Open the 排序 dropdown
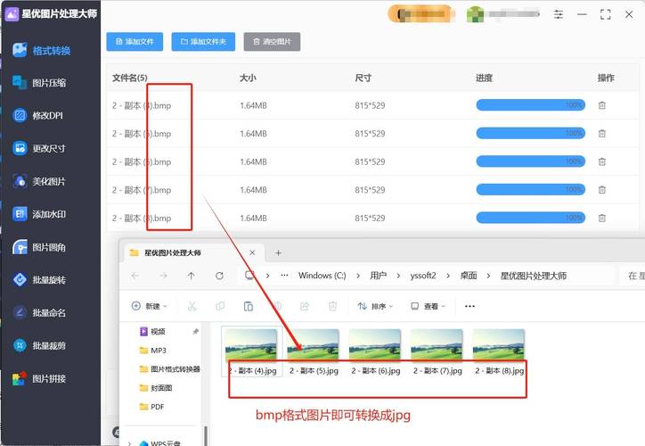The image size is (645, 446). pos(375,306)
